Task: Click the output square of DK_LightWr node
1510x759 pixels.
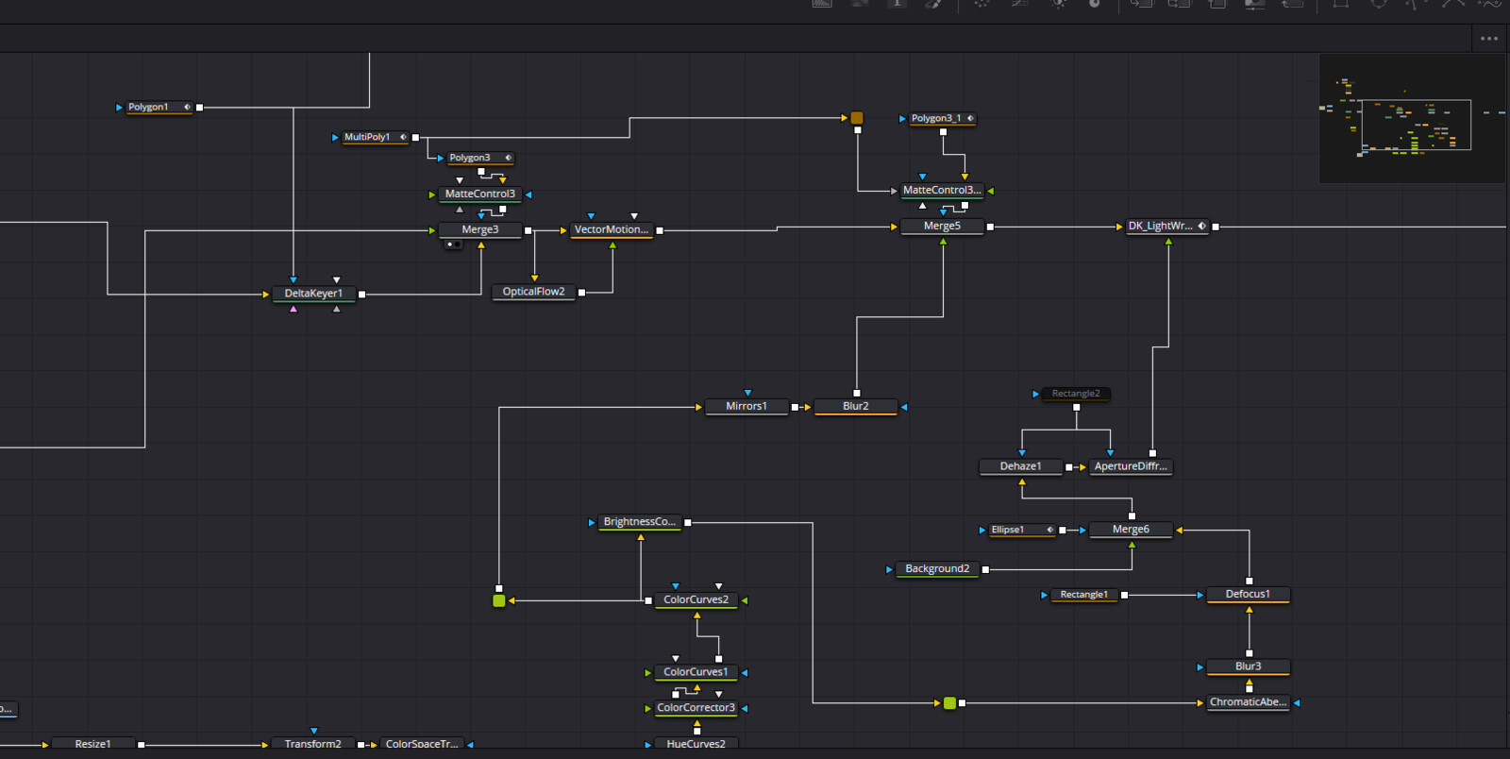Action: pos(1216,227)
